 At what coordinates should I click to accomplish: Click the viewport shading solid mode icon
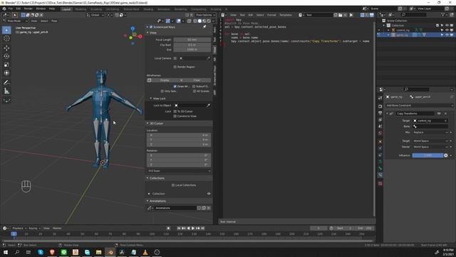point(199,21)
